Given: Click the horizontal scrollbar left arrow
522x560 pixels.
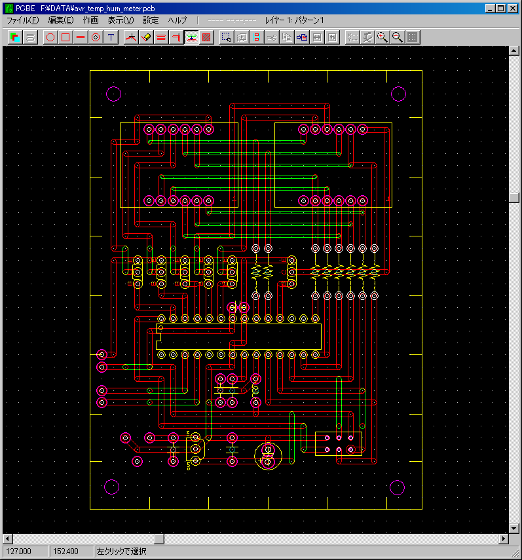Looking at the screenshot, I should (x=8, y=538).
